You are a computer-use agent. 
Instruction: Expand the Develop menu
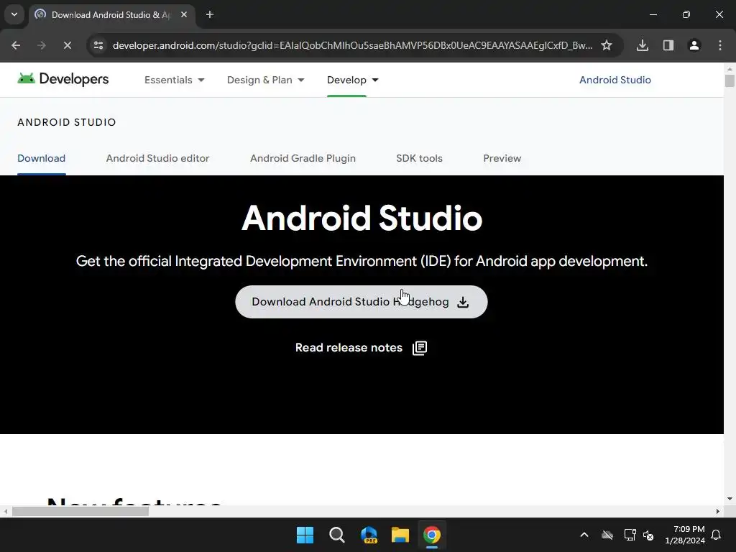click(352, 80)
